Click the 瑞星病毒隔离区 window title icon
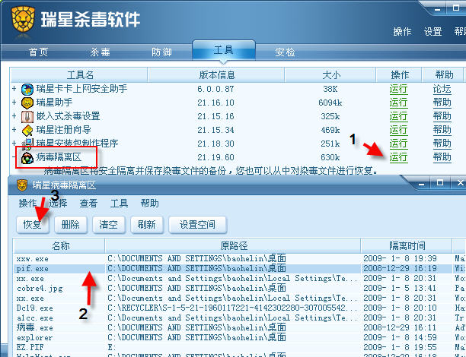 click(22, 185)
